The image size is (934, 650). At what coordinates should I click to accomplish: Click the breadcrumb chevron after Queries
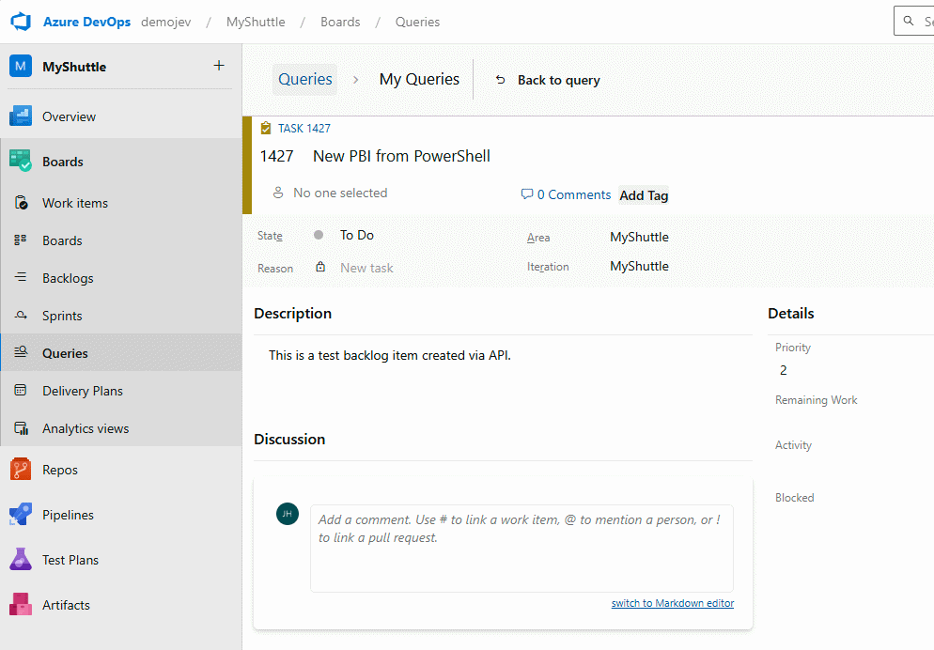pos(355,80)
